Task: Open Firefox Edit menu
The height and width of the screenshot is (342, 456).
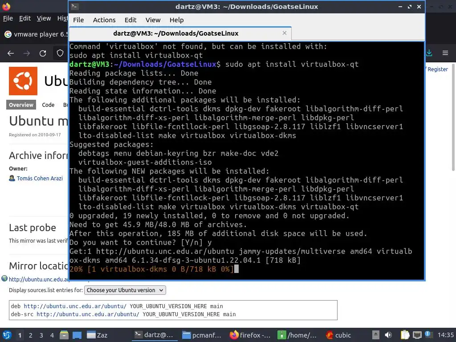Action: pyautogui.click(x=25, y=18)
